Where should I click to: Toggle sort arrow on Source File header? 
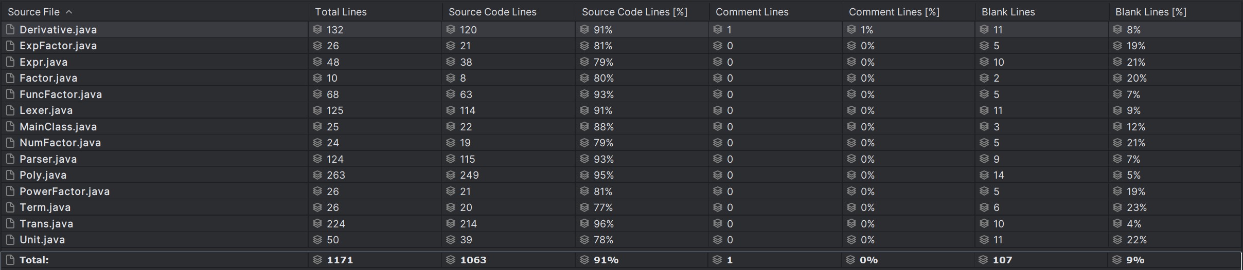pos(69,12)
